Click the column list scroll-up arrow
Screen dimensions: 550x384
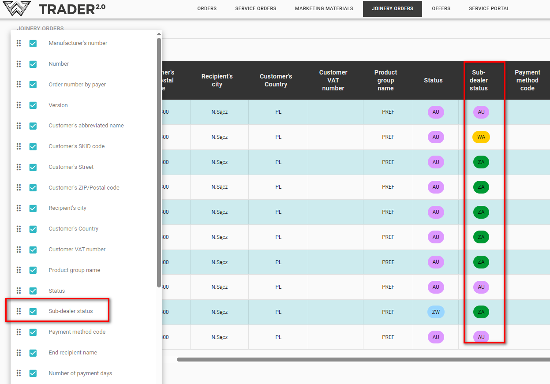pyautogui.click(x=159, y=34)
